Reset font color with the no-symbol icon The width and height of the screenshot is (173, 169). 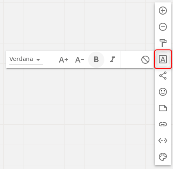(x=145, y=60)
